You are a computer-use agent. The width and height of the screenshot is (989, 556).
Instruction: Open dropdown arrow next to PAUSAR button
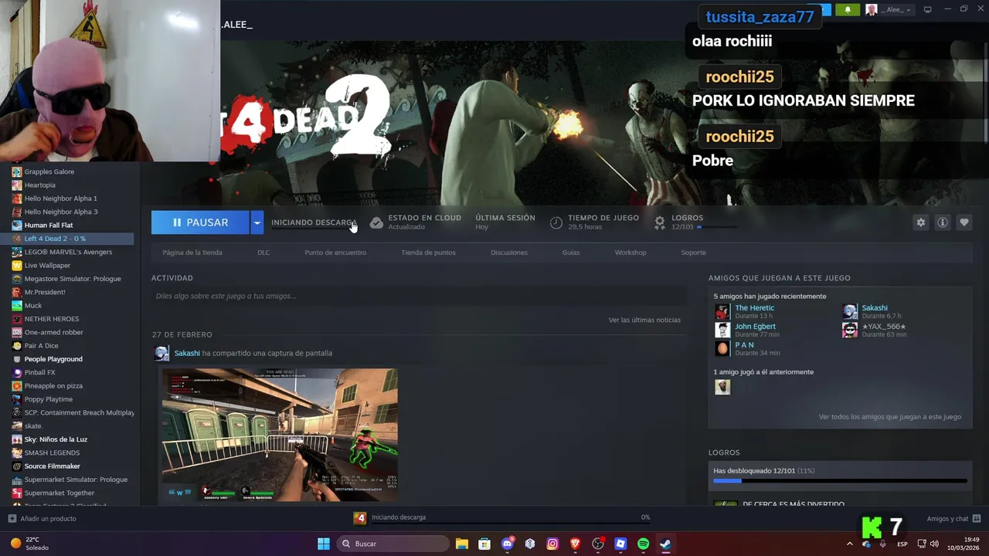(x=257, y=222)
